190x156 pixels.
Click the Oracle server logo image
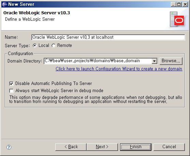point(177,19)
